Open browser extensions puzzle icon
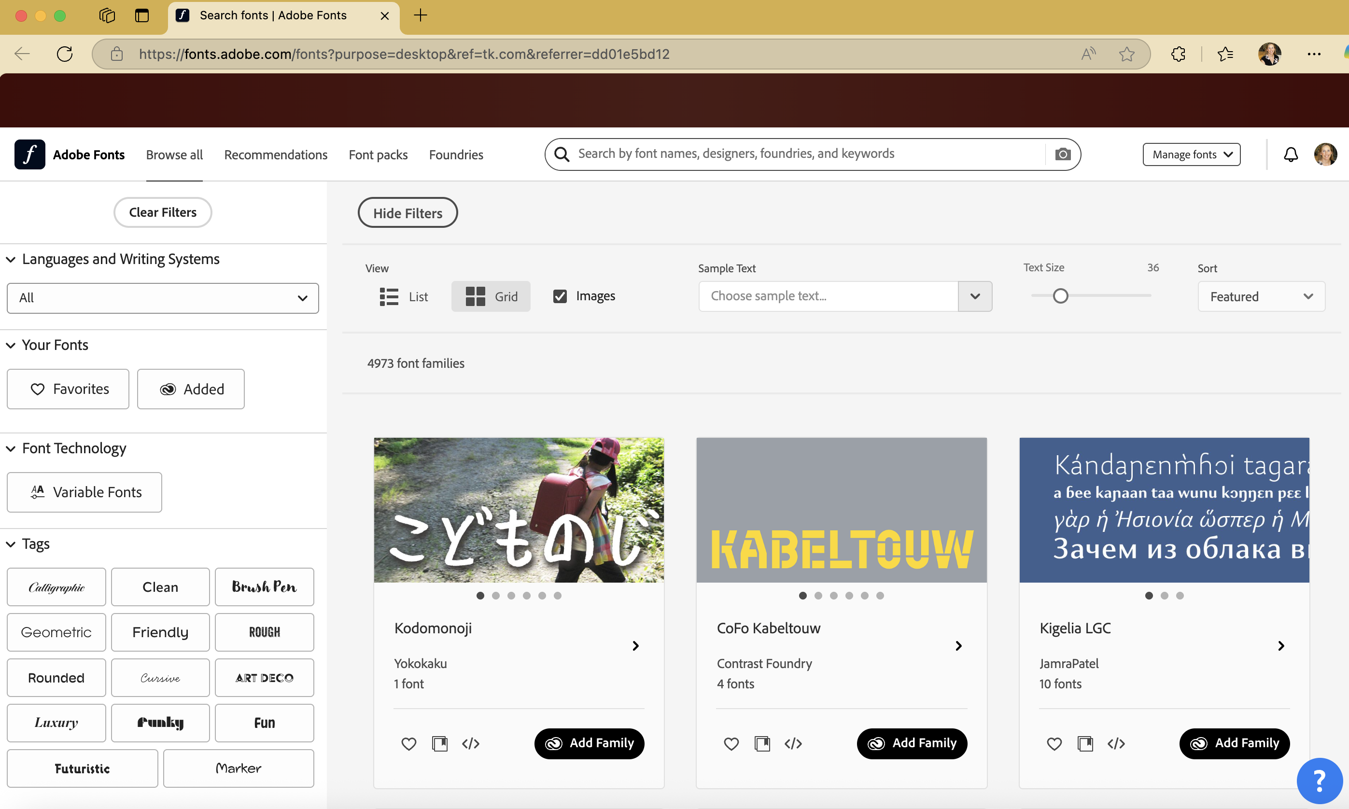This screenshot has height=809, width=1349. 1178,54
